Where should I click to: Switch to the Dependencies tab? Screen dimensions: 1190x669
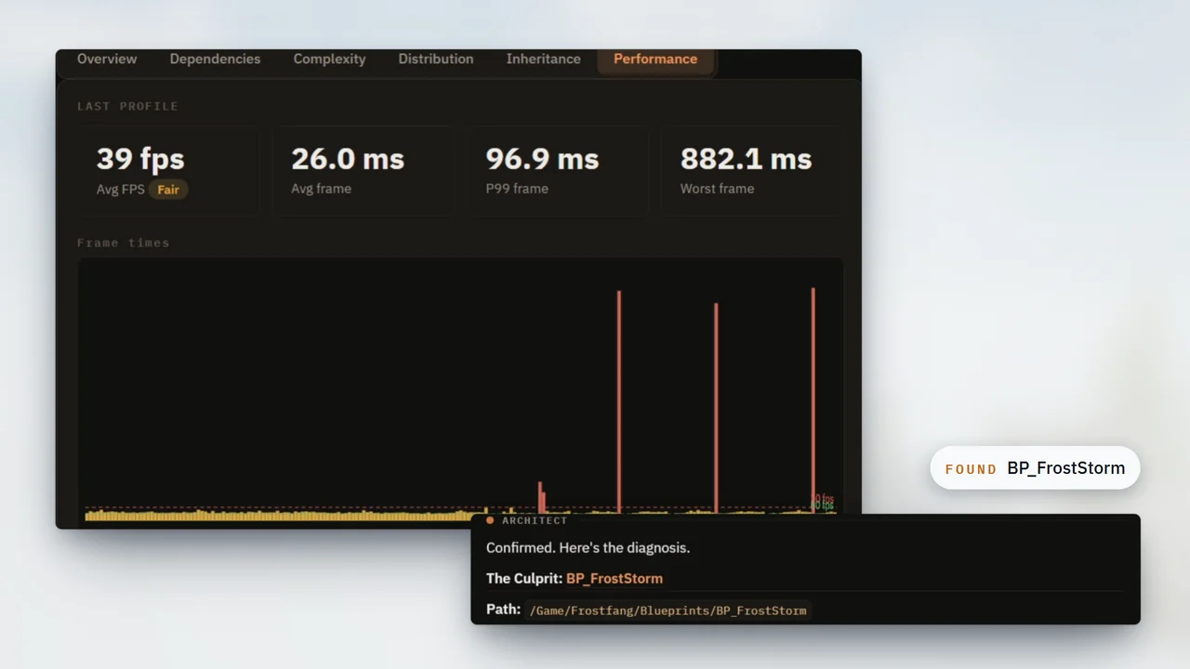[215, 59]
